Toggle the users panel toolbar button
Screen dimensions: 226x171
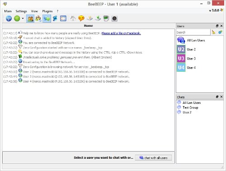[30, 19]
